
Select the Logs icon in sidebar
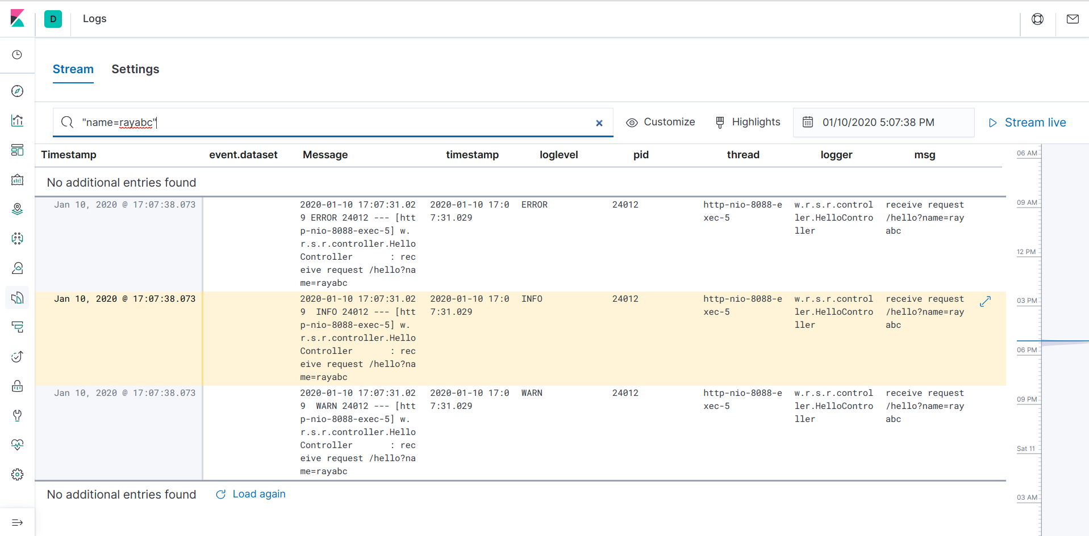click(18, 298)
